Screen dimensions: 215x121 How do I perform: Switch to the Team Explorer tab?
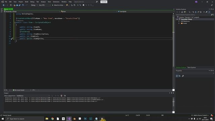[191, 68]
